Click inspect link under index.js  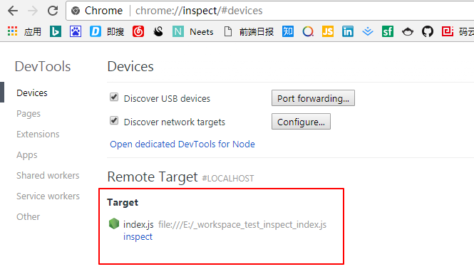[138, 237]
